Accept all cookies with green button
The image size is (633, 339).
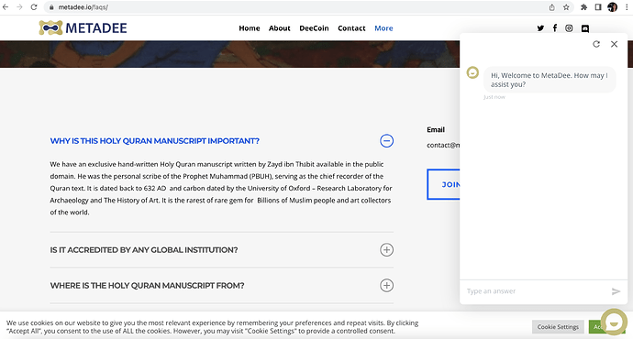[595, 327]
